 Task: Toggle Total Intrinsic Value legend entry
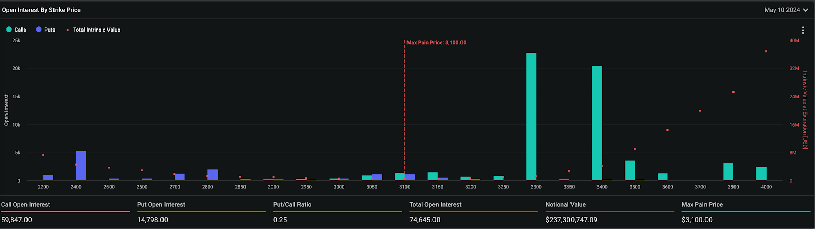tap(93, 30)
